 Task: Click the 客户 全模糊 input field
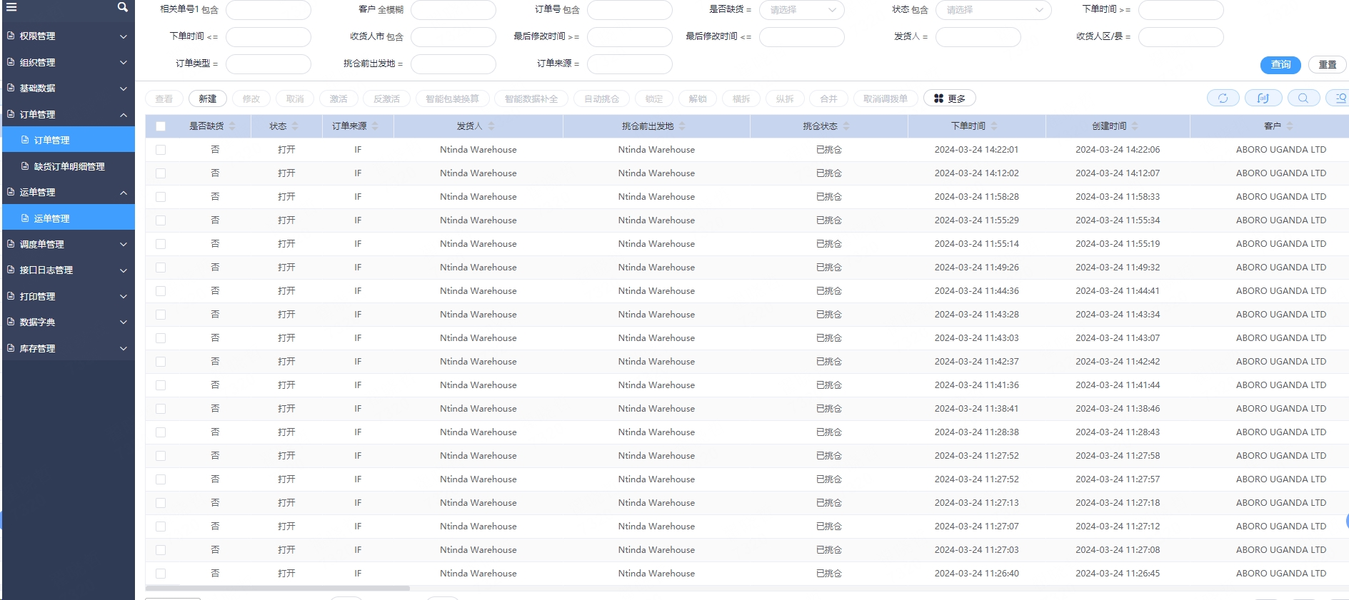[453, 10]
